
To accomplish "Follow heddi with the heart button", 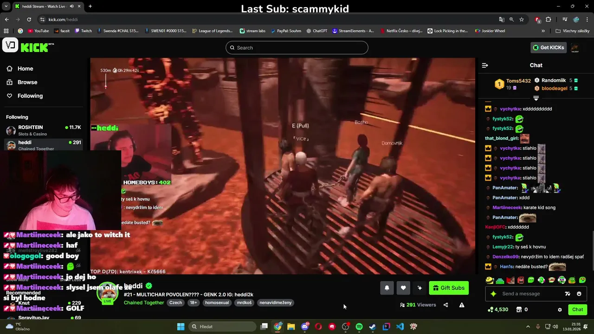I will [x=403, y=288].
